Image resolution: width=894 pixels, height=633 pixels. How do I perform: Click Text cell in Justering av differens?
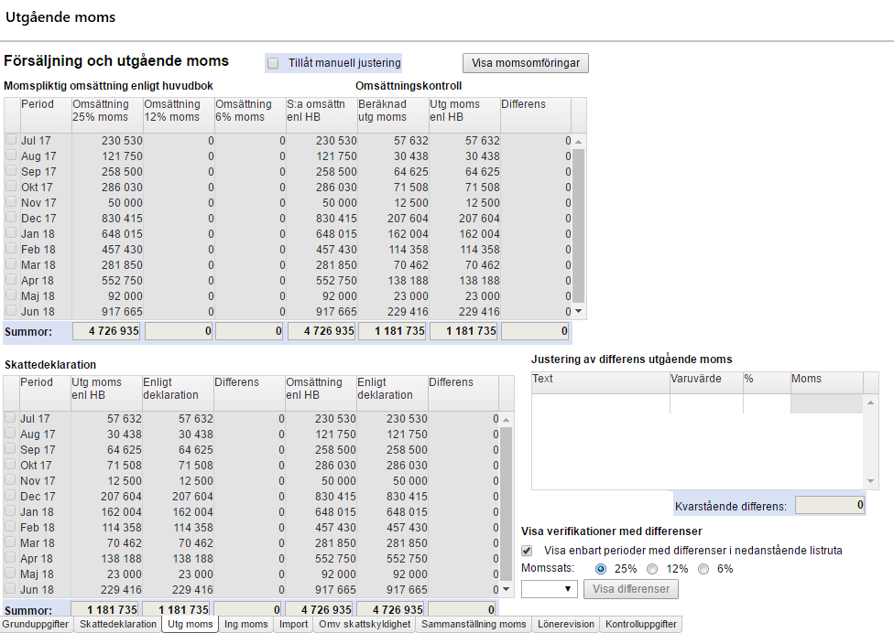pyautogui.click(x=600, y=403)
